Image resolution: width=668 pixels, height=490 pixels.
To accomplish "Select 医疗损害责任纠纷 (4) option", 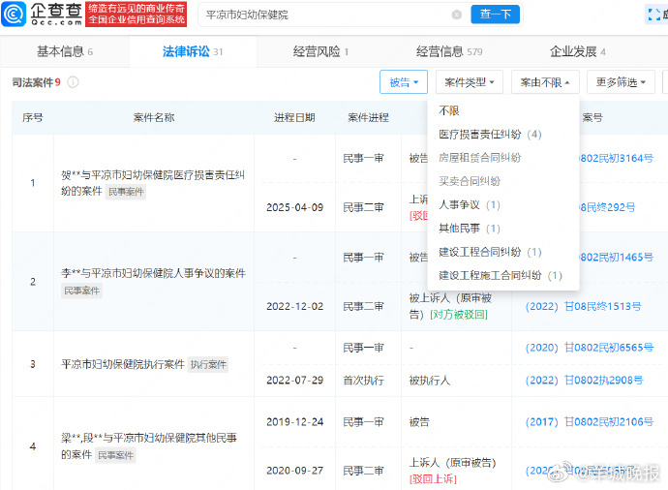I will 490,135.
